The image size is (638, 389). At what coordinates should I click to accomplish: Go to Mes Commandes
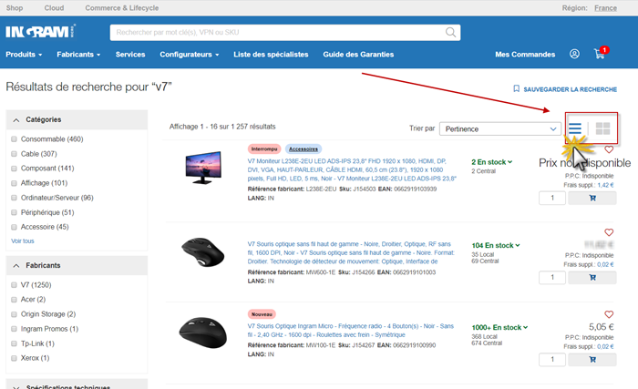(525, 55)
